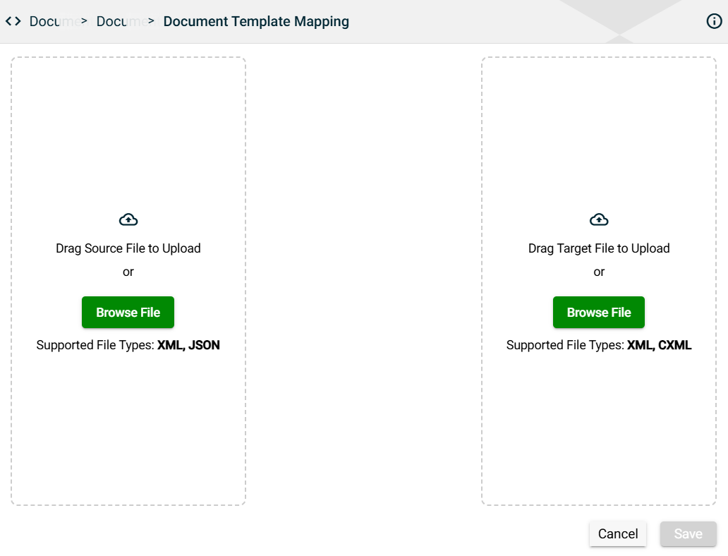Click the 'Drag Target File to Upload' text
Screen dimensions: 728x556
tap(599, 248)
